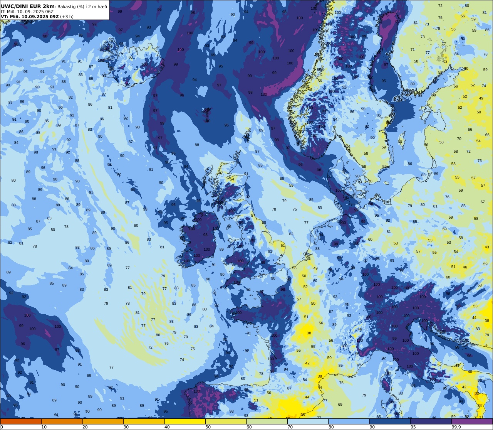Viewport: 493px width, 430px height.
Task: Select the humidity value '67' on the map
Action: tap(483, 202)
